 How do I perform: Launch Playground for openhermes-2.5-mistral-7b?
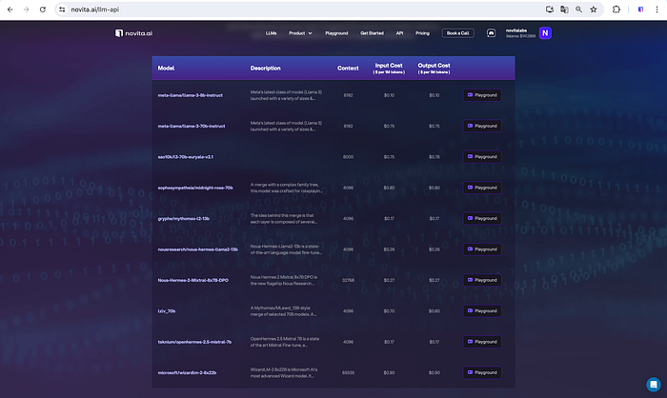pyautogui.click(x=482, y=342)
